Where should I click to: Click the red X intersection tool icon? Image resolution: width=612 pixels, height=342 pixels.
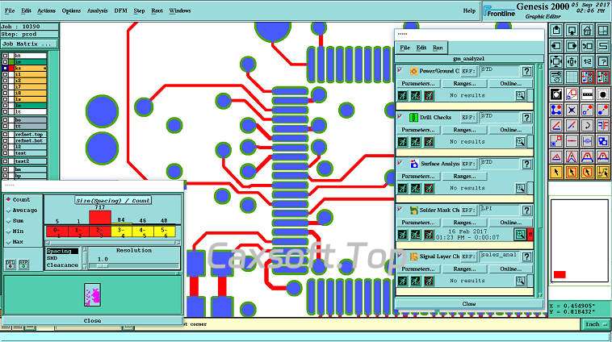(x=572, y=110)
